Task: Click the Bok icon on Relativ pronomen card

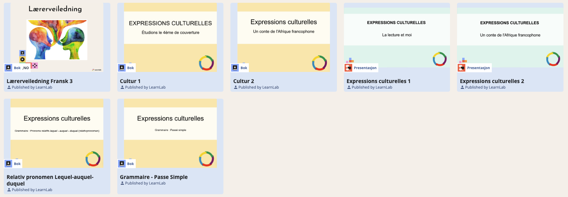Action: (x=9, y=164)
